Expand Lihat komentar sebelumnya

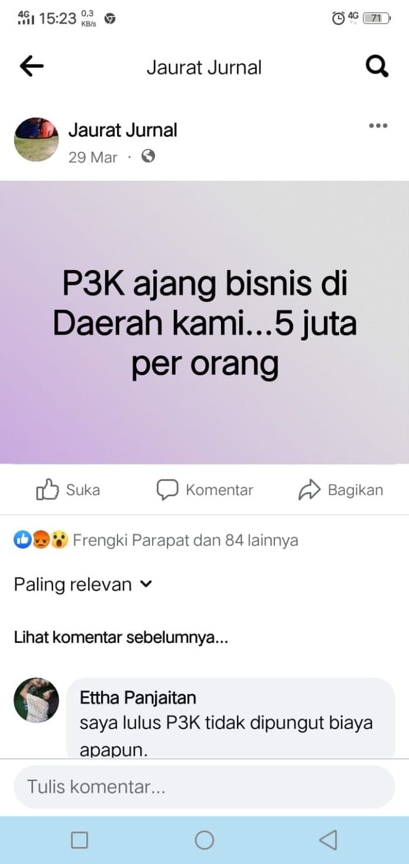[121, 638]
